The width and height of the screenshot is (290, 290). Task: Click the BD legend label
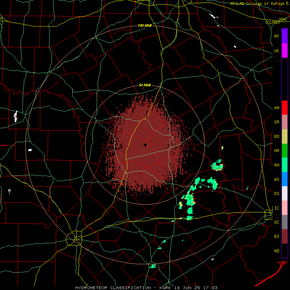(276, 137)
